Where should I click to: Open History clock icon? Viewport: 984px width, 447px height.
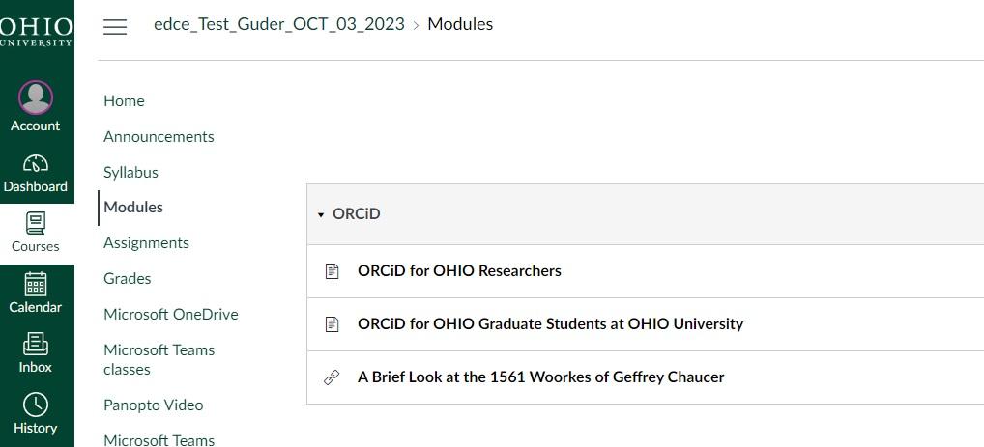(x=36, y=405)
